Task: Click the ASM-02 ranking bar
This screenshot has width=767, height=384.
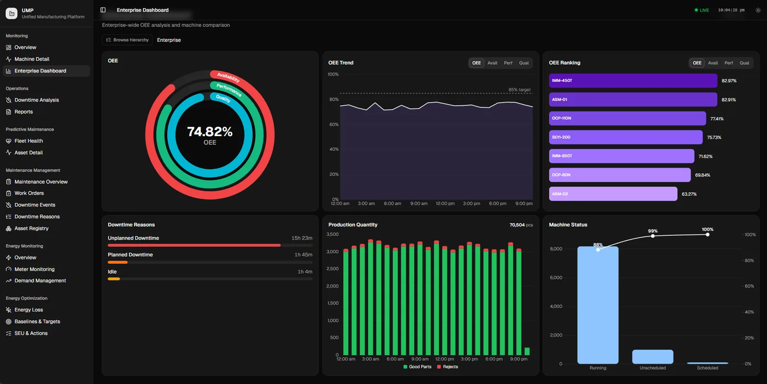Action: pyautogui.click(x=613, y=194)
